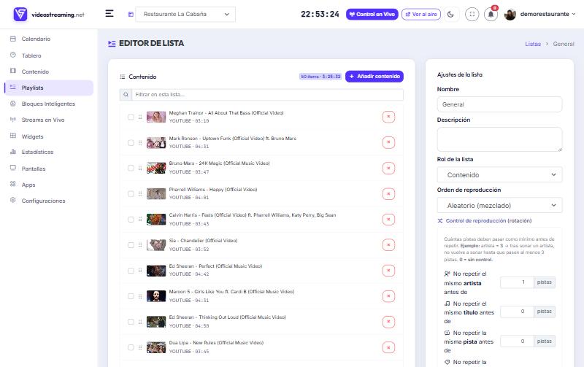Select the 24K Magic track checkbox
The image size is (584, 367).
point(131,168)
